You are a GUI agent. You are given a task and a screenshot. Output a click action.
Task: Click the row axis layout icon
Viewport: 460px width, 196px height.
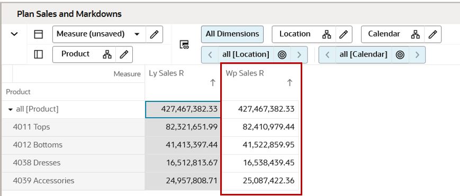point(39,54)
